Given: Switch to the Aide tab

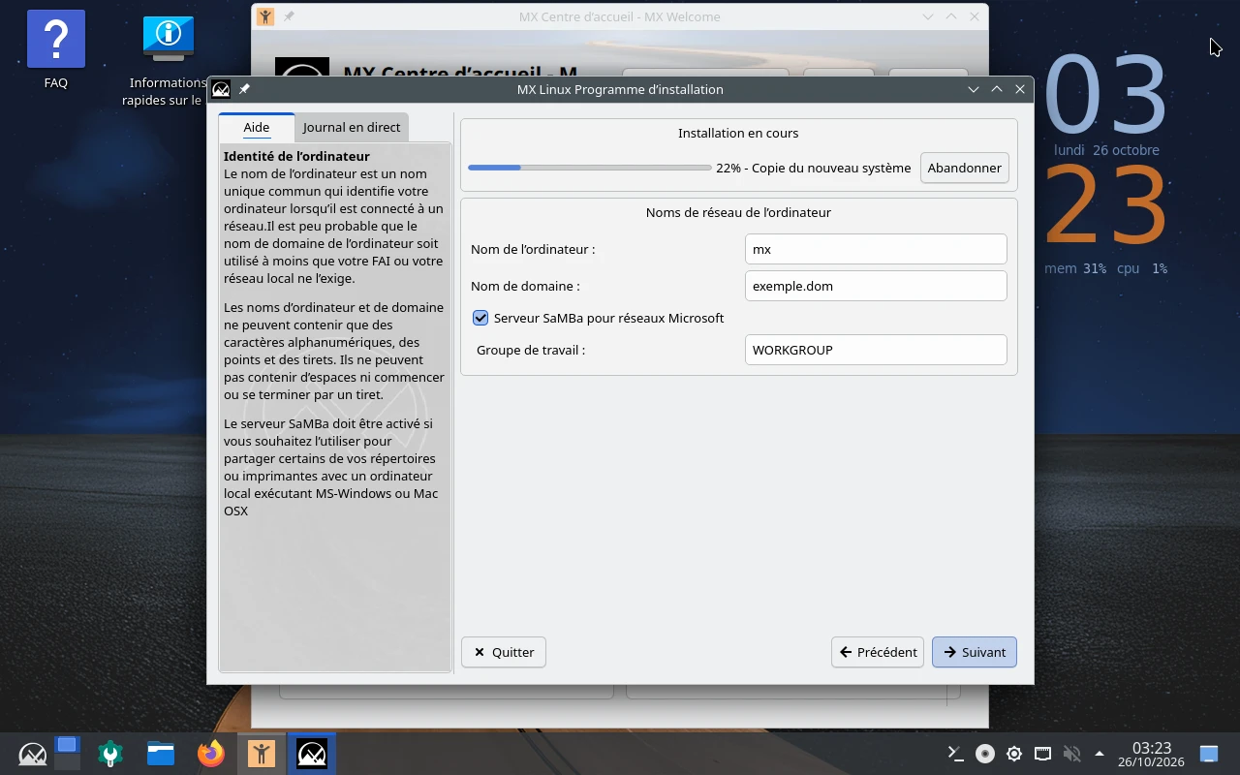Looking at the screenshot, I should (x=257, y=127).
